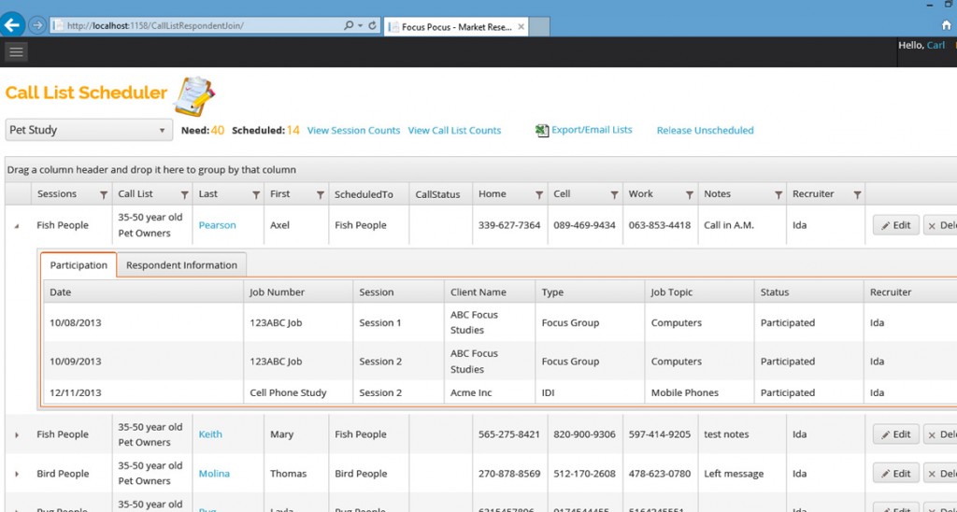Open filter for the Notes column

point(778,195)
